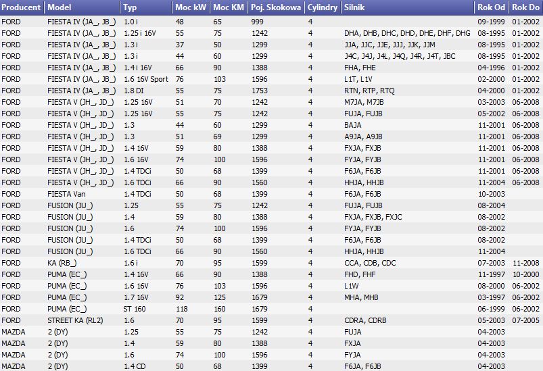Click the '11-2008' Rok Do cell
Screen dimensions: 543x371
(x=525, y=263)
